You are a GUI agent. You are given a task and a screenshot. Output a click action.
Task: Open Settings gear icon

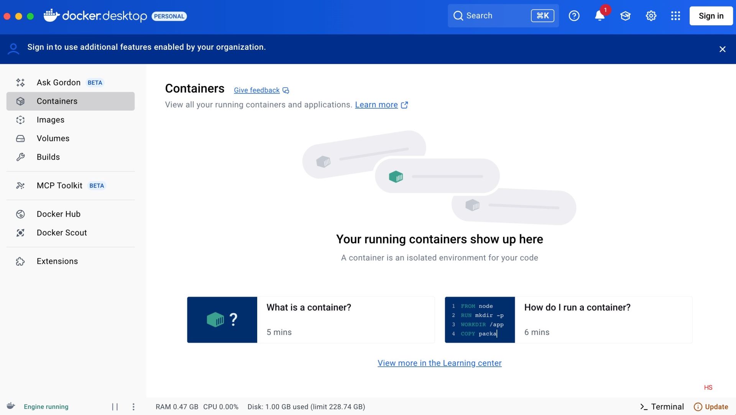click(651, 16)
